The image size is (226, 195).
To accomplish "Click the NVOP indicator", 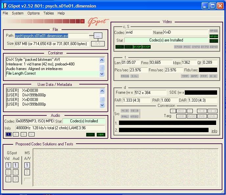I will click(146, 47).
